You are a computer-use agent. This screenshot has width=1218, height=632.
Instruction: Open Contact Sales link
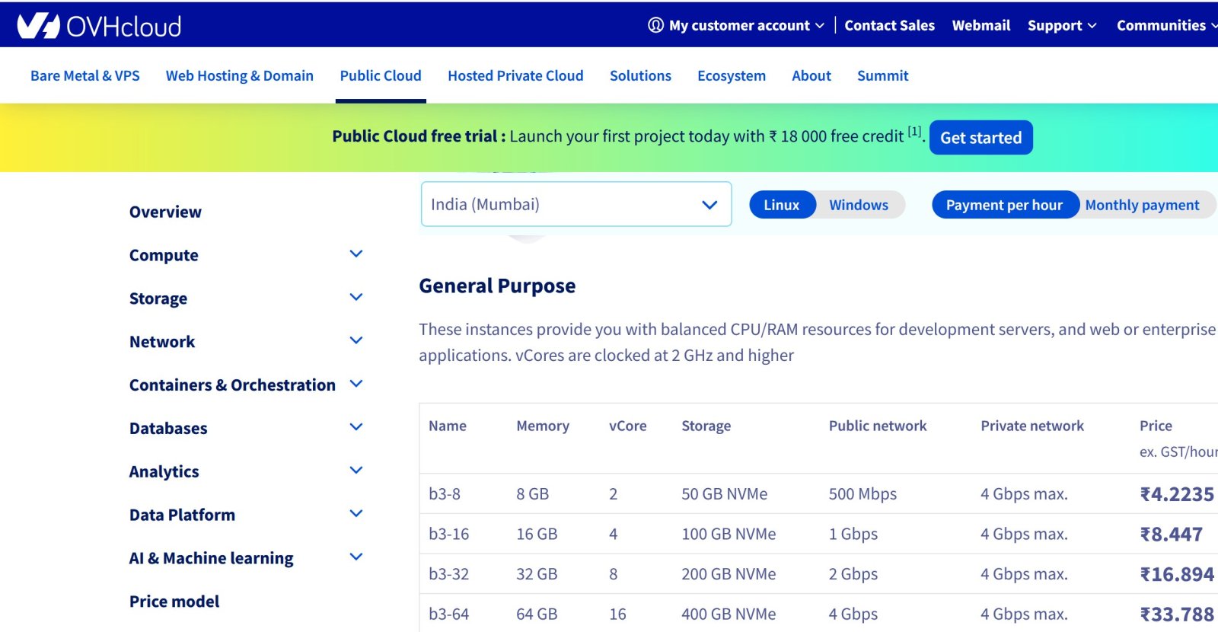coord(889,25)
